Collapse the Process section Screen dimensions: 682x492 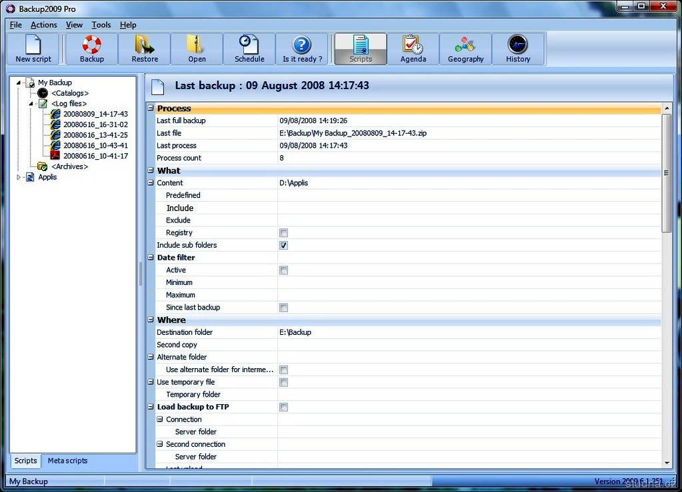coord(151,109)
